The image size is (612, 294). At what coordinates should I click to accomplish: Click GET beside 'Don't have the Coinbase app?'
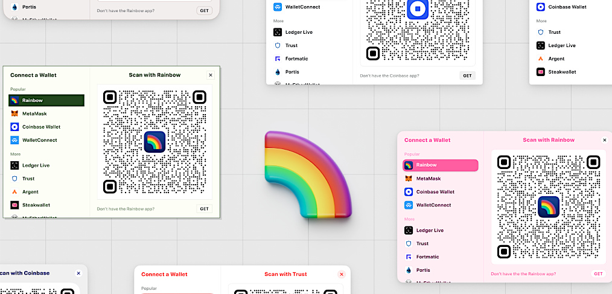click(467, 75)
